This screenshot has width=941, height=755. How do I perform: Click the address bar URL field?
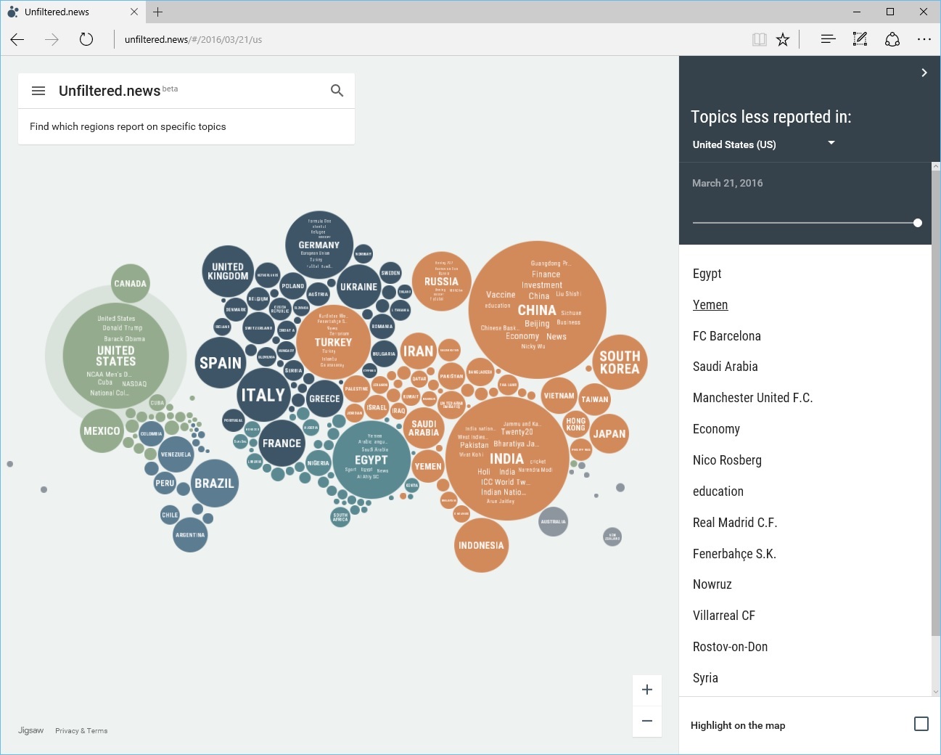(x=428, y=39)
